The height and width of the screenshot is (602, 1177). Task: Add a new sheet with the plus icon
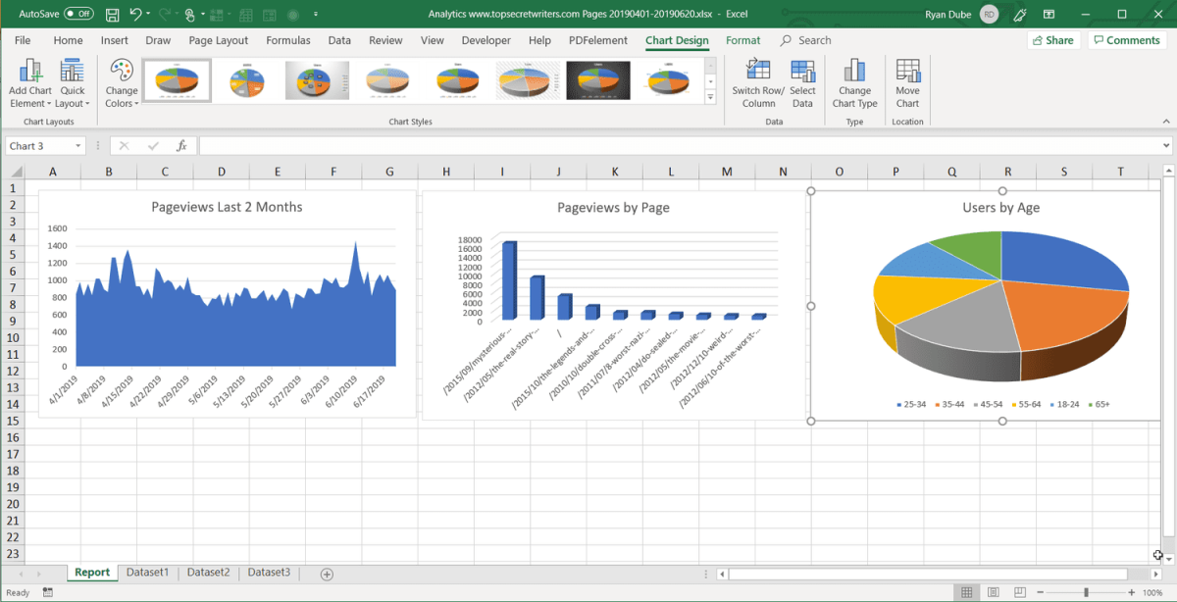tap(327, 574)
